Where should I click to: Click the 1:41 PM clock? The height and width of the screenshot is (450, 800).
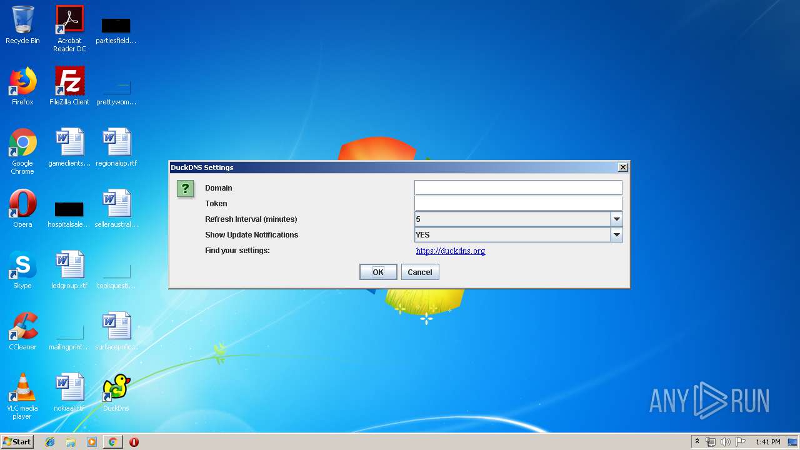(767, 442)
